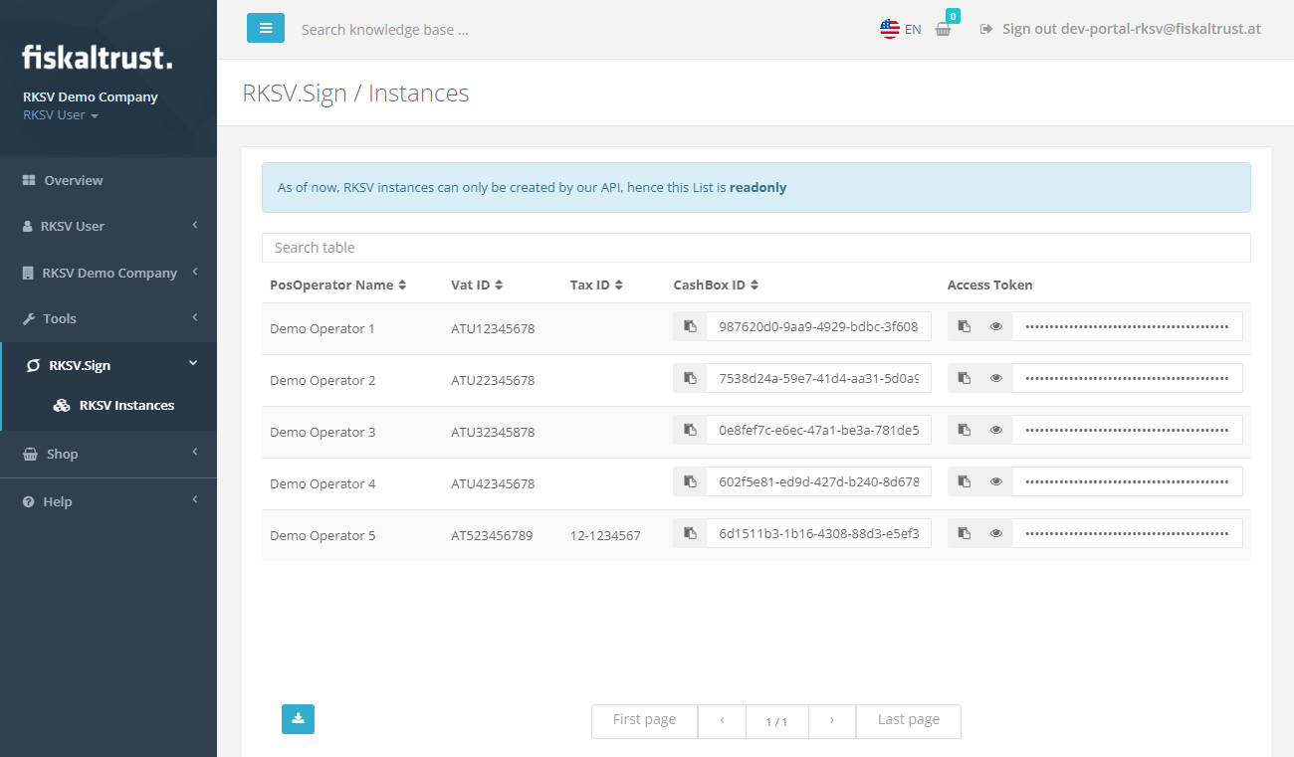Viewport: 1294px width, 757px height.
Task: Select the Demo Operator 1 name cell
Action: click(x=323, y=328)
